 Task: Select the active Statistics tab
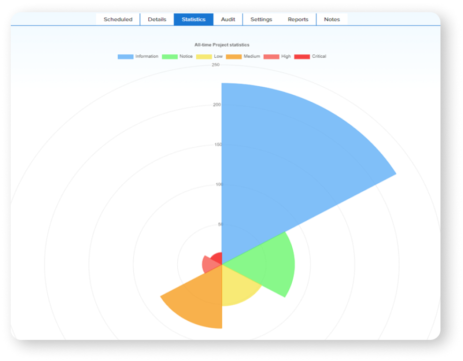pyautogui.click(x=193, y=19)
